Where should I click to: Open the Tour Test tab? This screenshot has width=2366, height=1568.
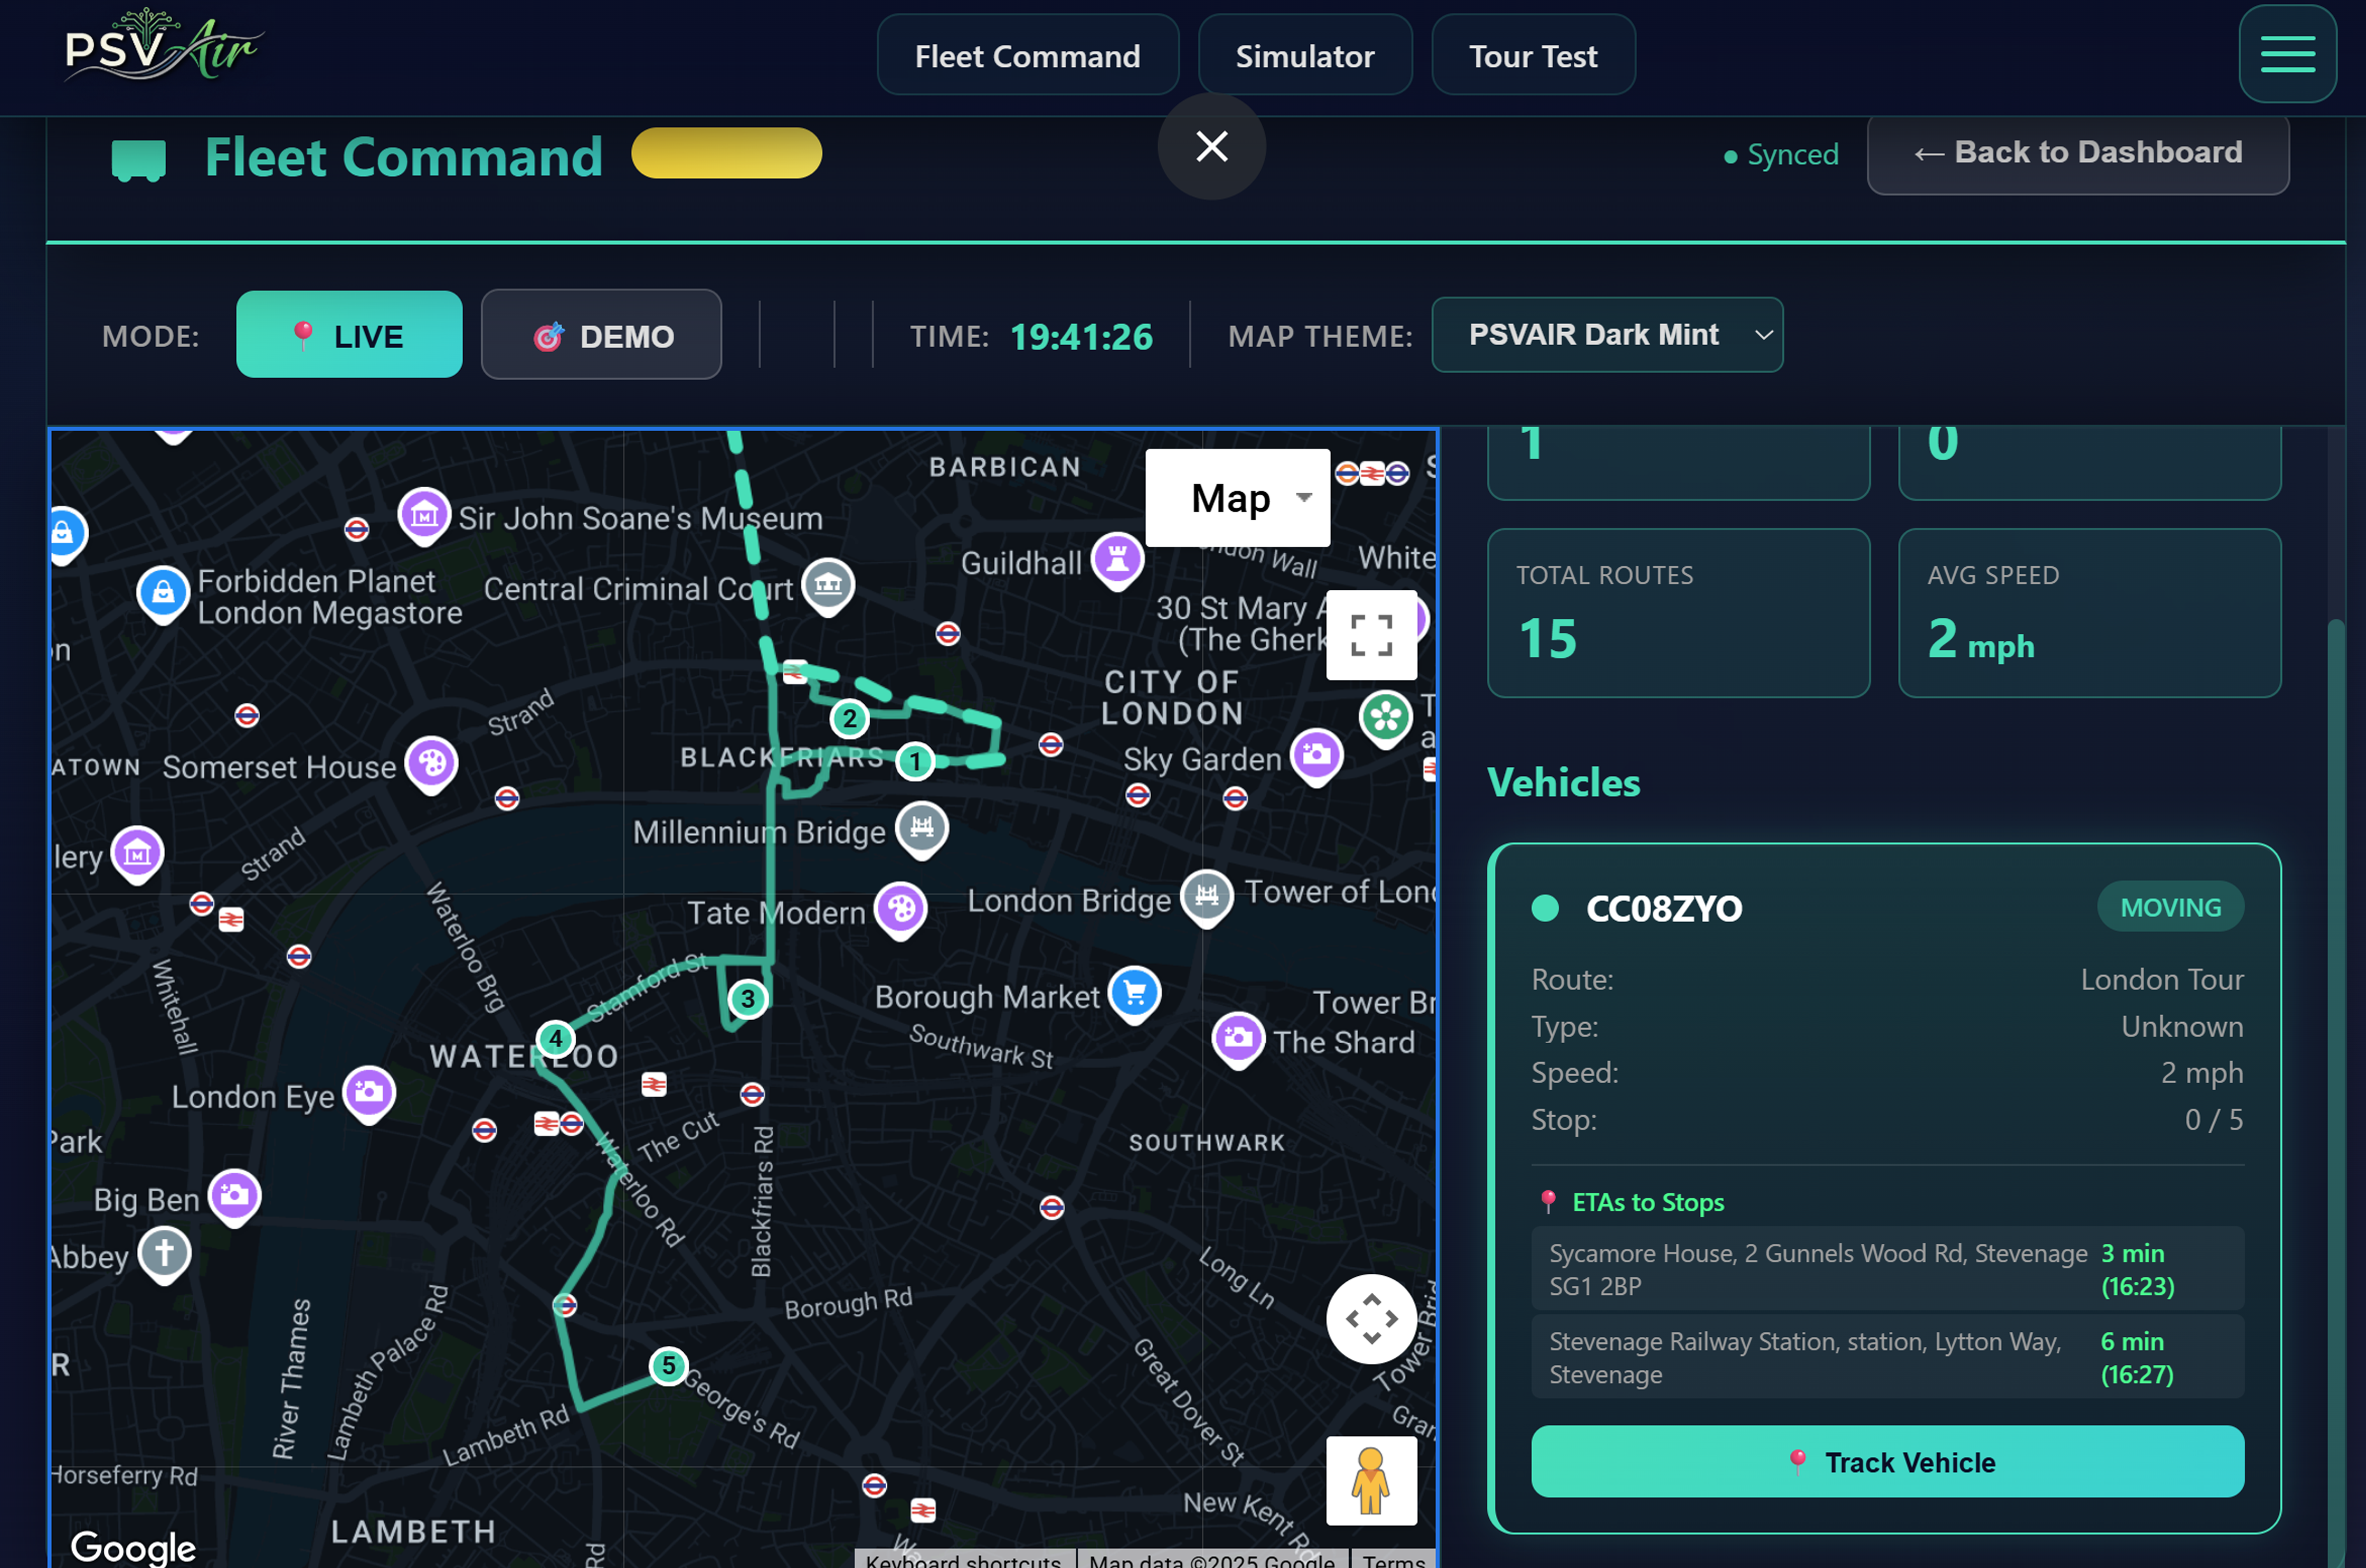[1532, 56]
